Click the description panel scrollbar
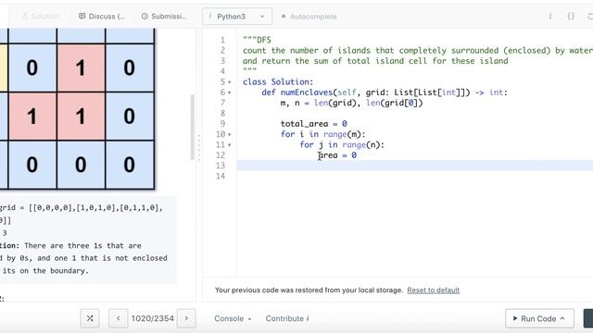 click(193, 127)
